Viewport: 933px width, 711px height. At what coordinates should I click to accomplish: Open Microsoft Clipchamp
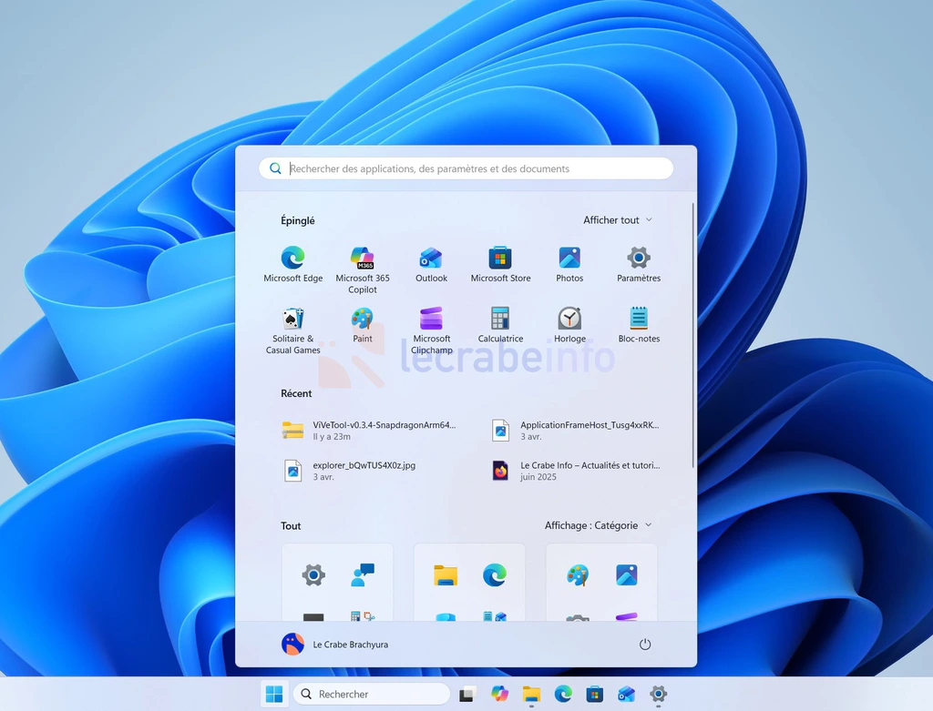coord(431,330)
